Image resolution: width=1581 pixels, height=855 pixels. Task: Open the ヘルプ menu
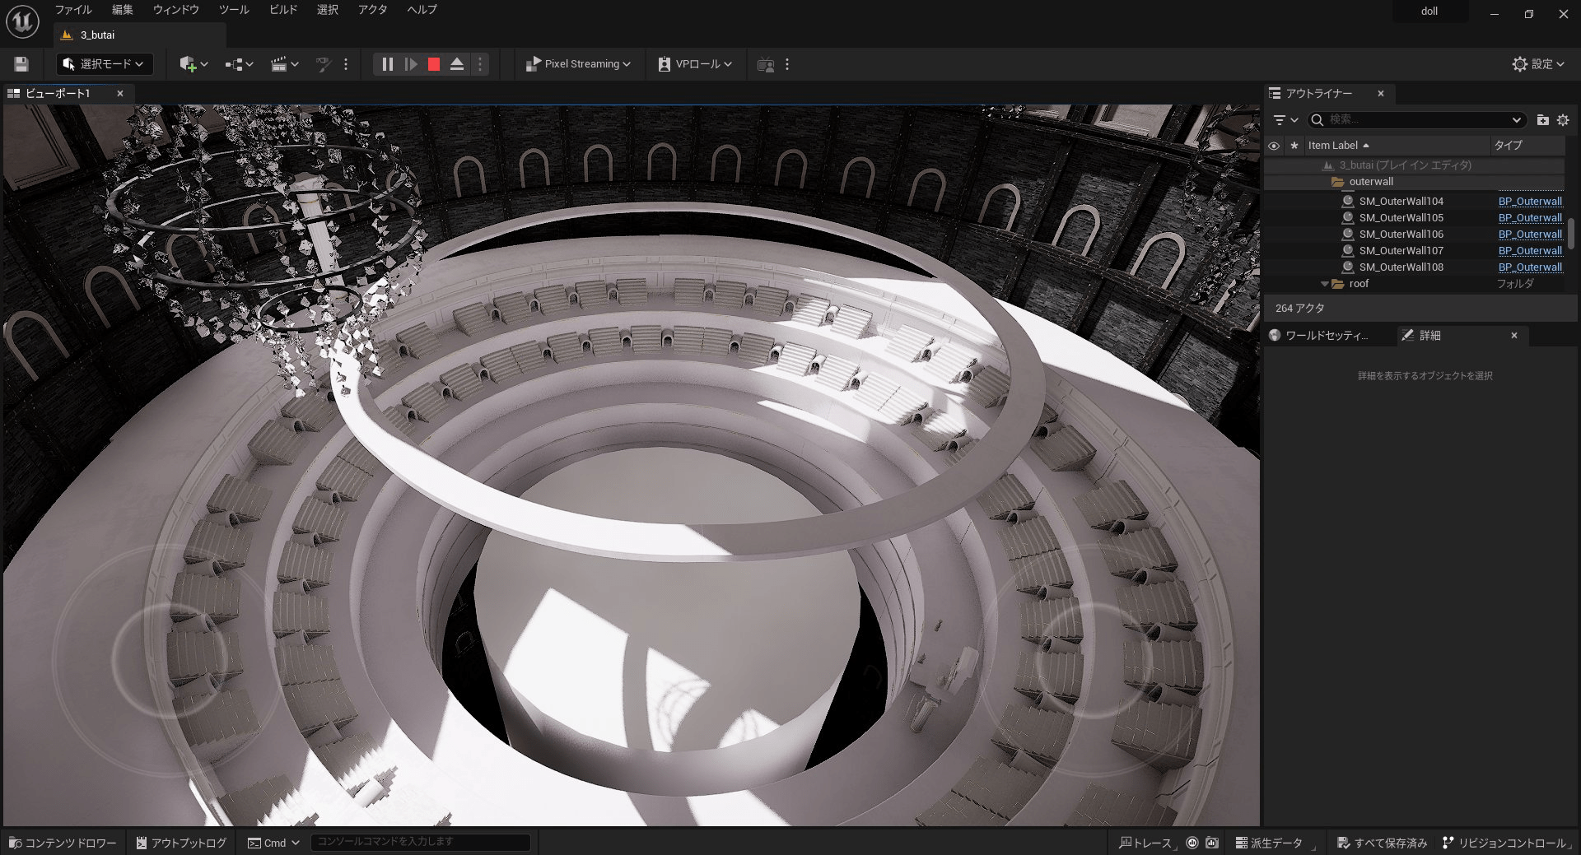coord(422,10)
